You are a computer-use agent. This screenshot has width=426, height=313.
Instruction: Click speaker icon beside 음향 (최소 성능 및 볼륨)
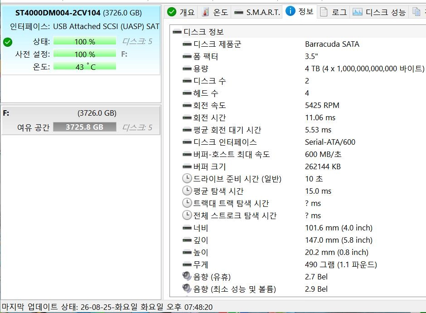[x=187, y=288]
